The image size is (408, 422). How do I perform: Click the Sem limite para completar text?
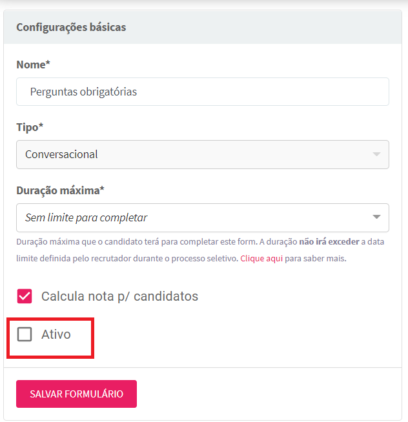coord(86,217)
